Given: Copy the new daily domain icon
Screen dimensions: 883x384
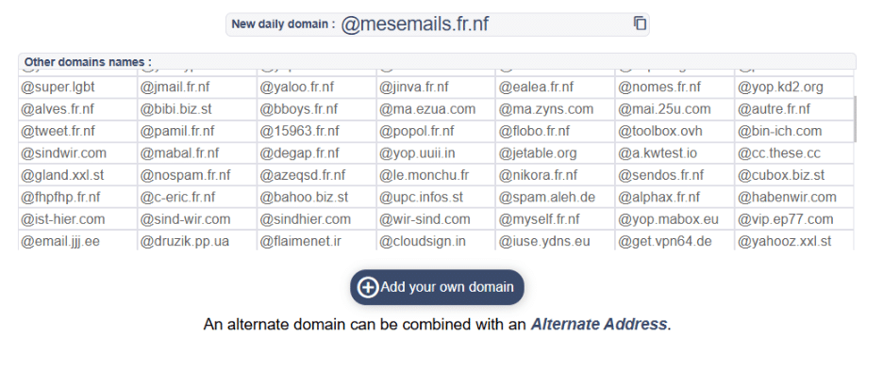Looking at the screenshot, I should (640, 24).
